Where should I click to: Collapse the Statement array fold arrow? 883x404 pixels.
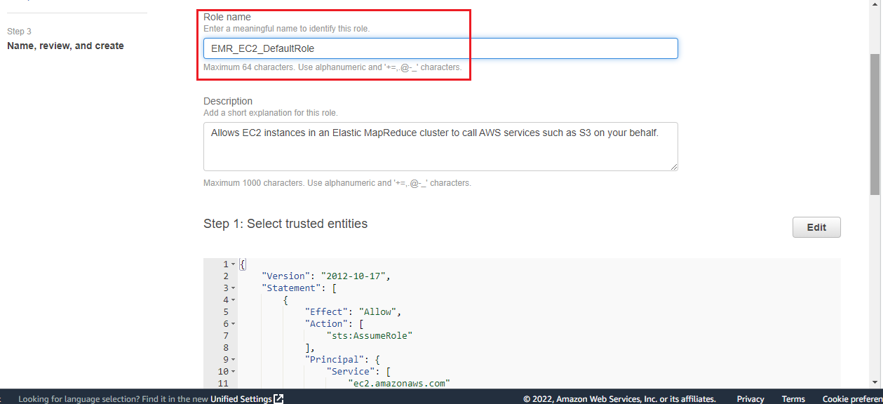click(232, 288)
